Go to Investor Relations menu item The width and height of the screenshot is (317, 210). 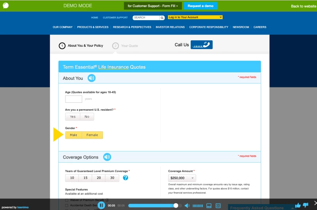pyautogui.click(x=170, y=27)
